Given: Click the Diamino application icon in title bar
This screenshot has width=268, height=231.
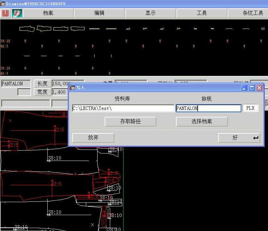Looking at the screenshot, I should click(x=3, y=3).
